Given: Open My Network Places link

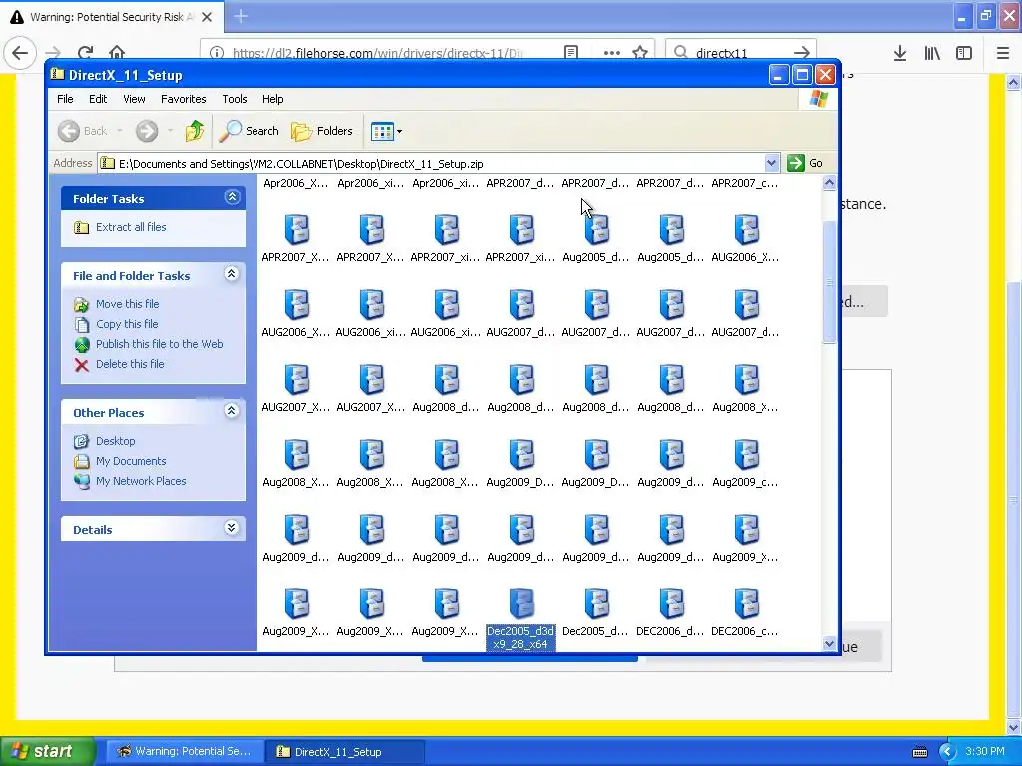Looking at the screenshot, I should (x=141, y=481).
